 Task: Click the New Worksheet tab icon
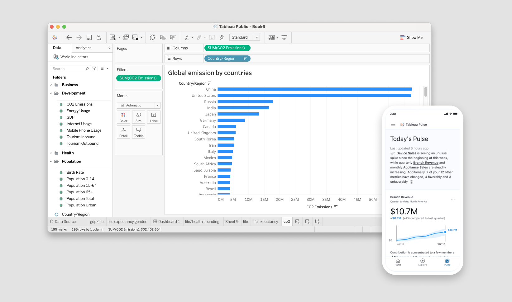coord(298,222)
